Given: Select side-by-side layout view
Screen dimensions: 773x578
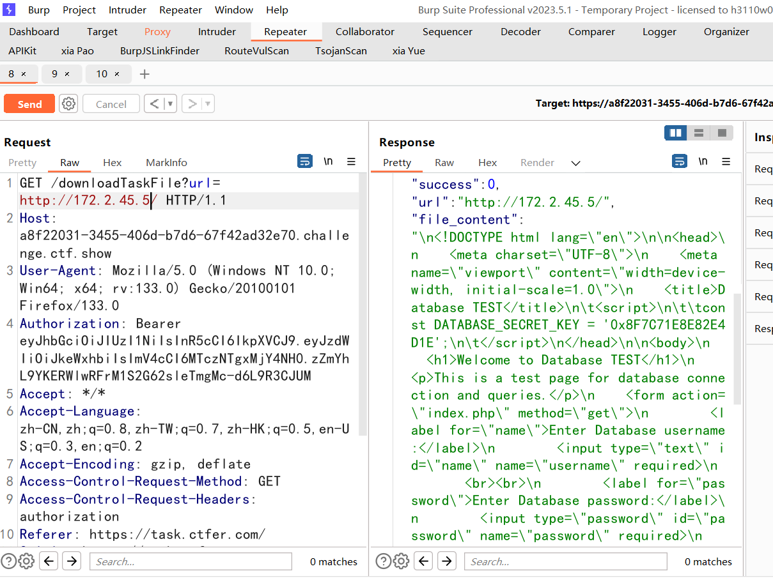Looking at the screenshot, I should (x=676, y=133).
